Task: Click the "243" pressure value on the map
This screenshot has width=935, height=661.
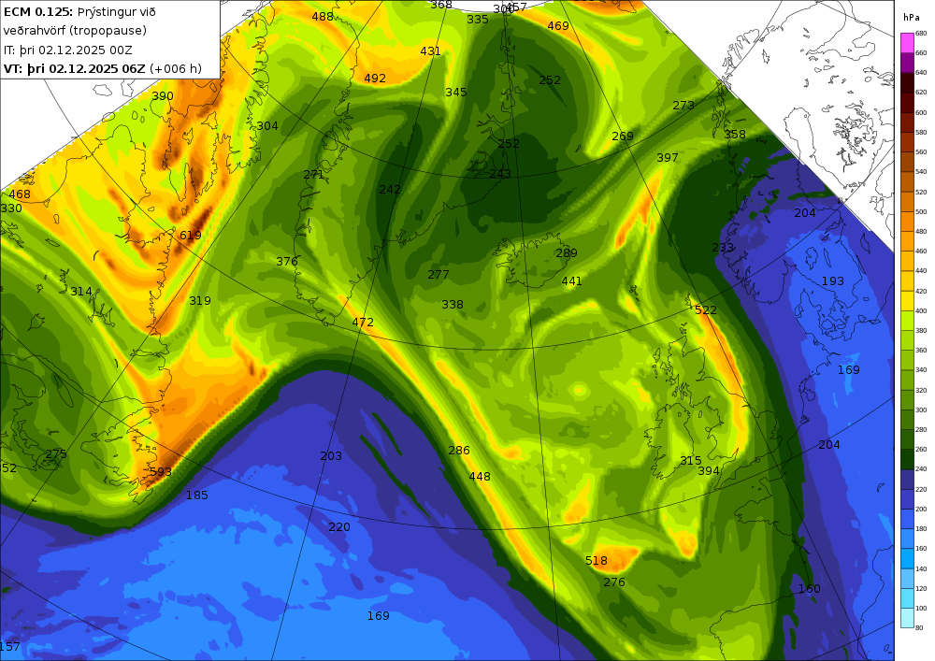Action: [x=500, y=174]
